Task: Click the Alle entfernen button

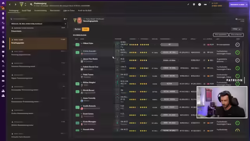Action: point(236,35)
